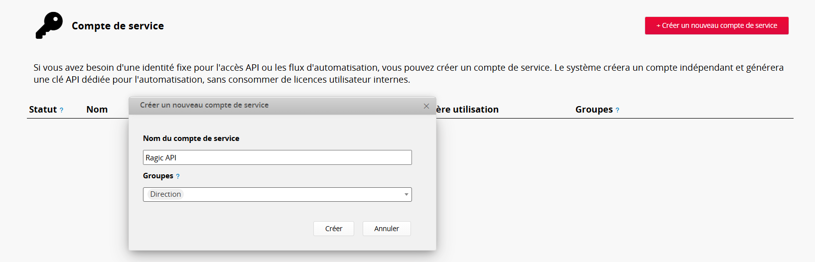Click the service account name input field
The image size is (815, 262).
tap(277, 157)
